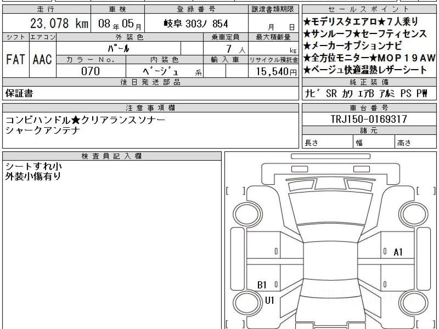This screenshot has width=439, height=329.
Task: Click the 内装色 header
Action: coord(164,59)
